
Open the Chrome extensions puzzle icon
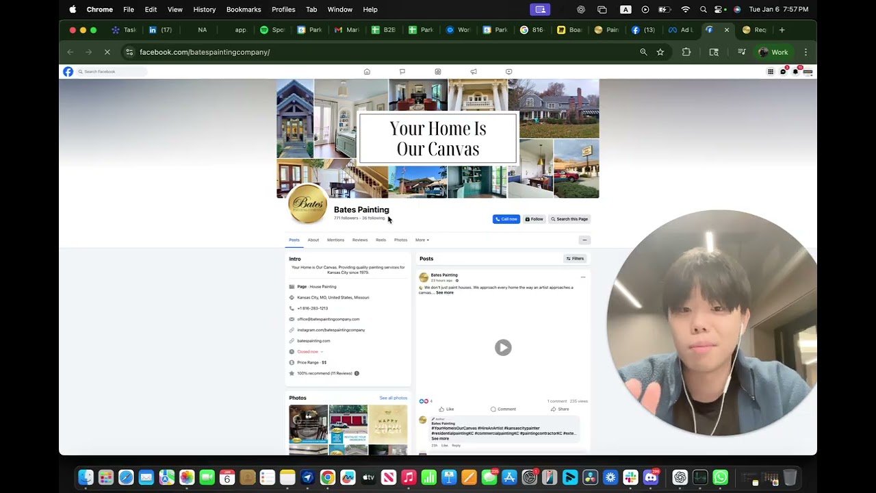pos(686,52)
